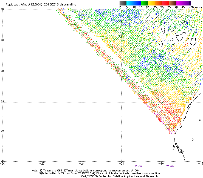
Task: Click the '-18' longitude axis label
Action: (x=161, y=163)
